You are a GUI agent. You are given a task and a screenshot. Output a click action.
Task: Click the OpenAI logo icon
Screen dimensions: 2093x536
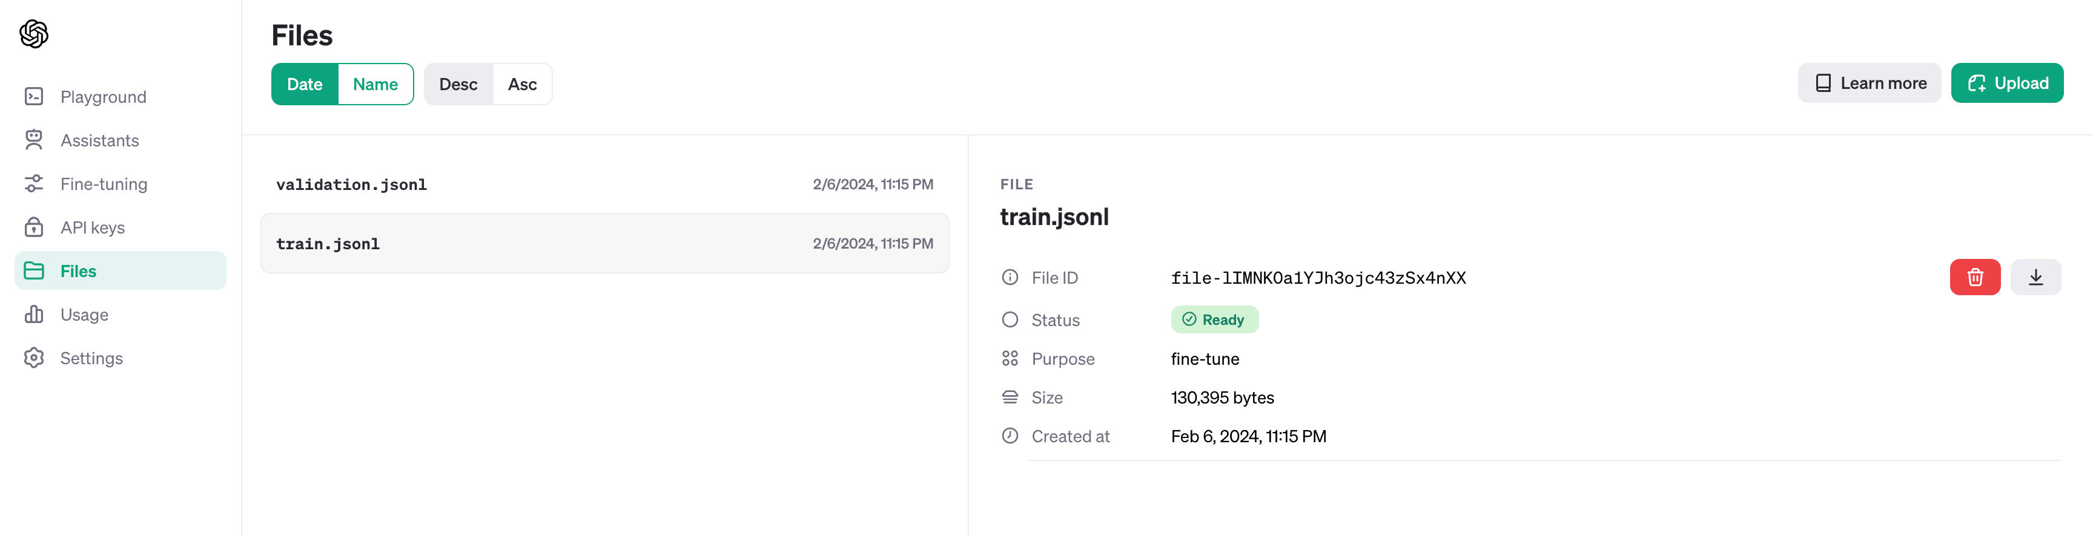click(34, 34)
